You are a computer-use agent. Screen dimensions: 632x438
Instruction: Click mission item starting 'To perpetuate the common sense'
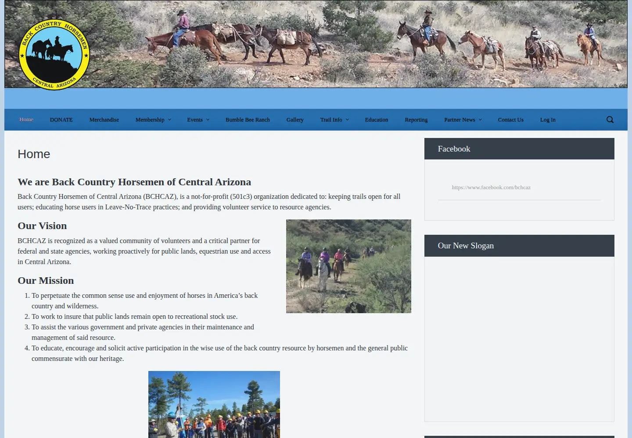pos(145,301)
